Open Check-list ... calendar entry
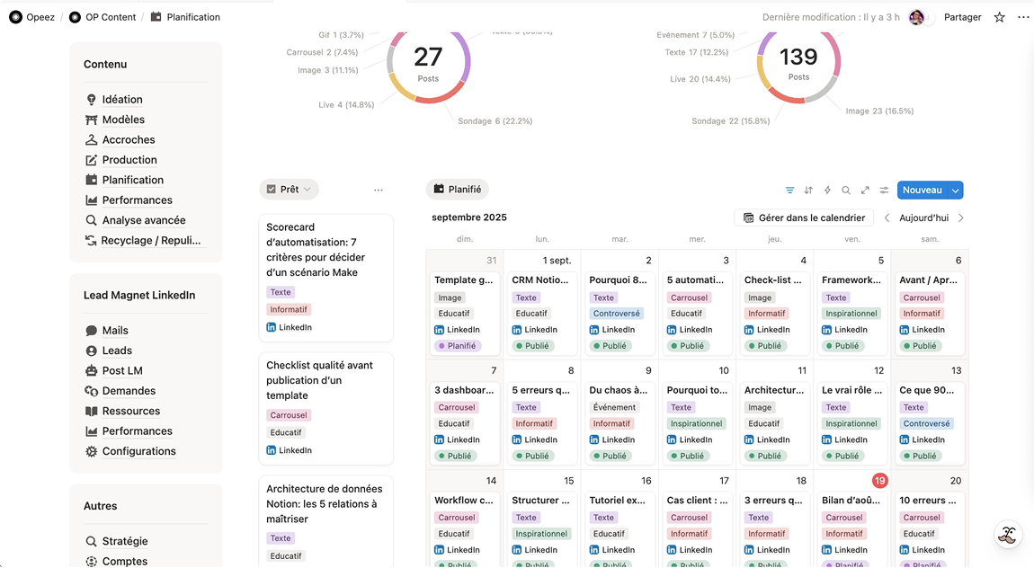 point(774,313)
